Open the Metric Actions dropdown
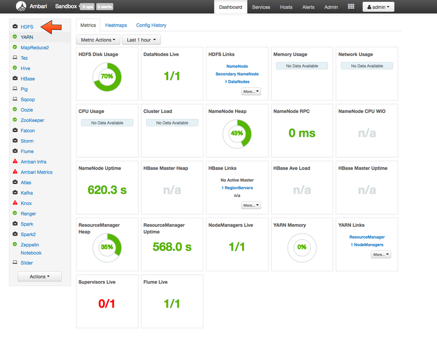Screen dimensions: 437x340 coord(98,40)
